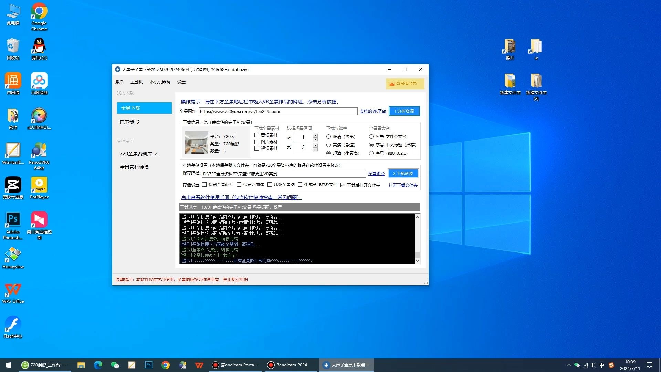661x372 pixels.
Task: Open the 主副机 menu
Action: [x=136, y=82]
